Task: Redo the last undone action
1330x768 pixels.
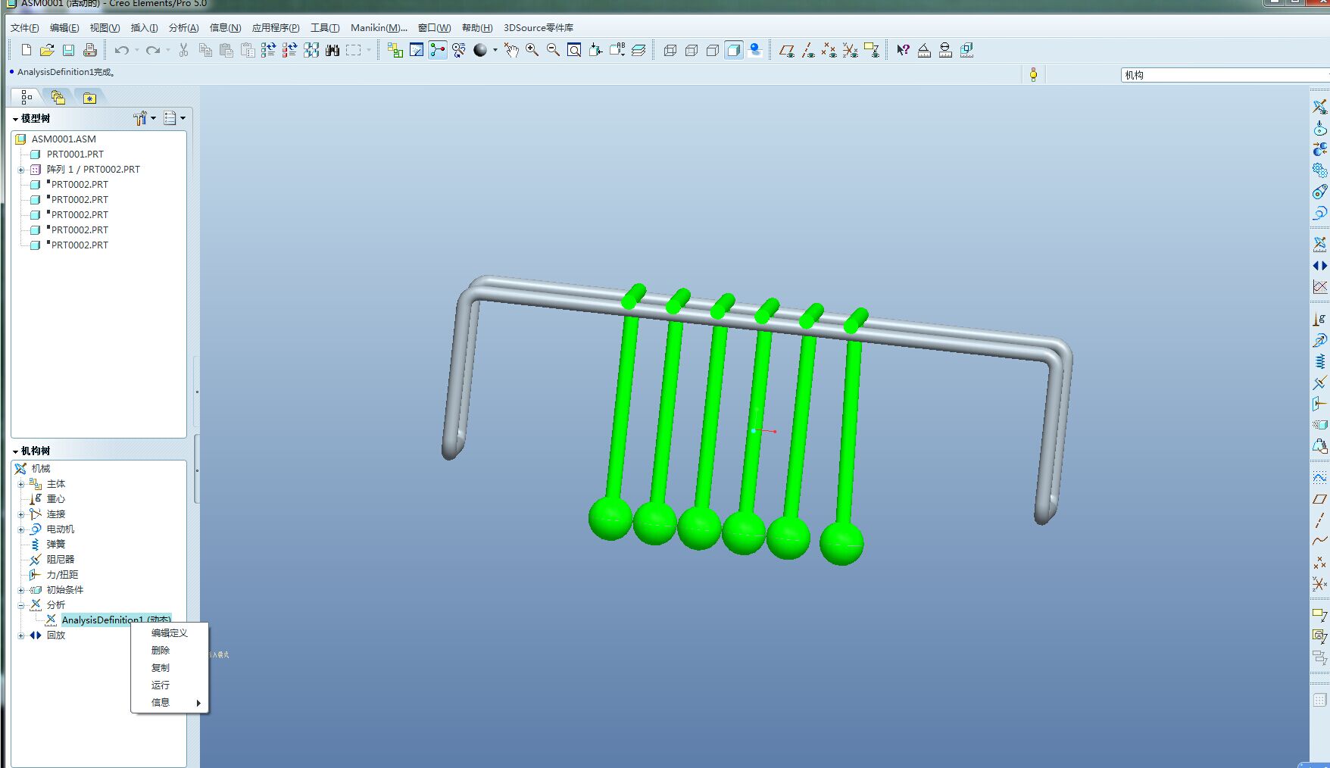Action: pos(153,50)
